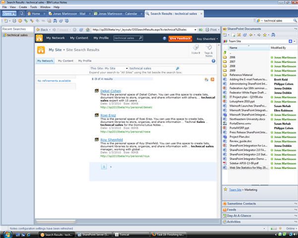The height and width of the screenshot is (238, 298).
Task: Click the green up-folder arrow icon
Action: [225, 53]
